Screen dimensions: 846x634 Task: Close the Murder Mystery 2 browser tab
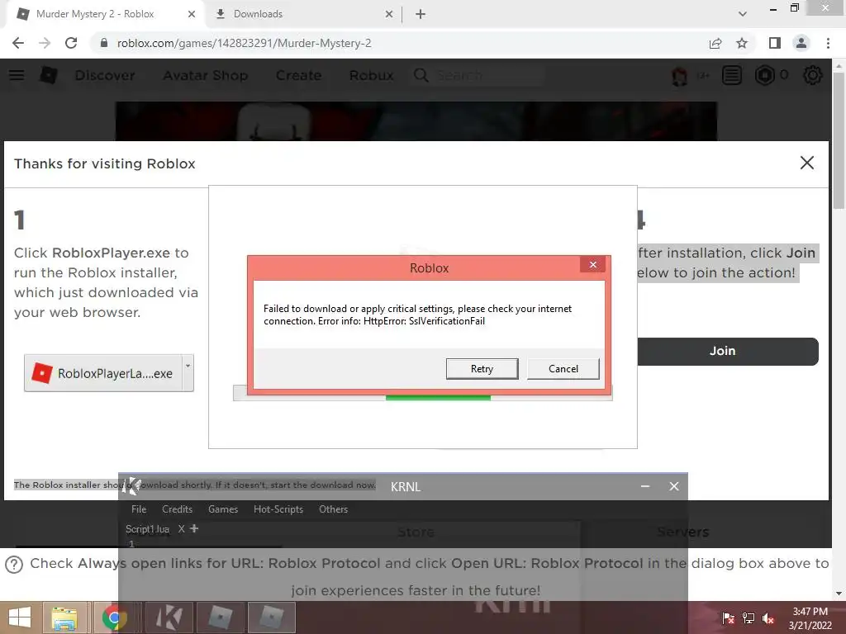(192, 15)
